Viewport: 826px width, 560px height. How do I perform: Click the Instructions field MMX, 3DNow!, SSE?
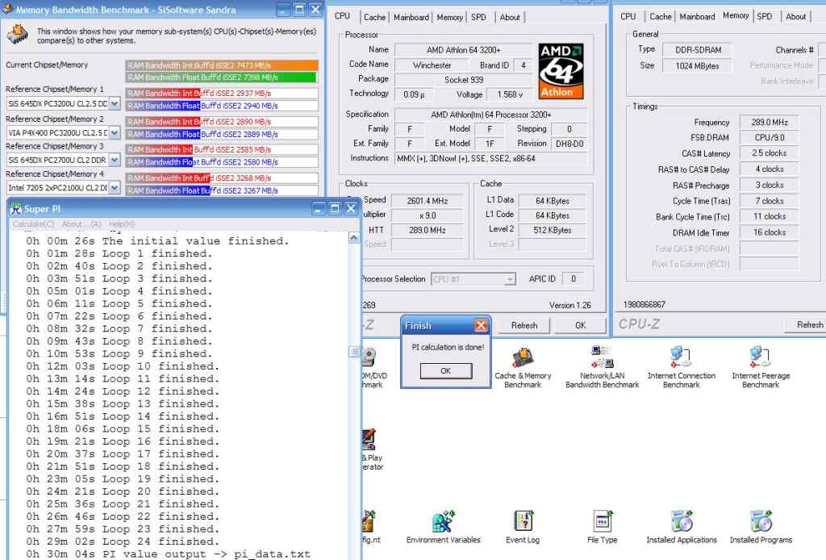[491, 158]
